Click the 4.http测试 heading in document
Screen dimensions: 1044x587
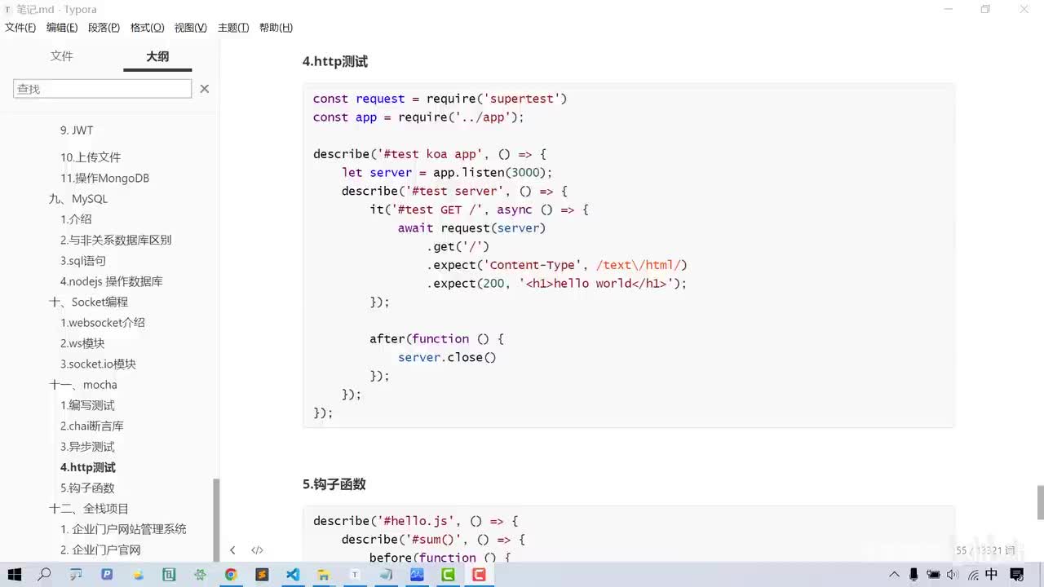(x=335, y=61)
